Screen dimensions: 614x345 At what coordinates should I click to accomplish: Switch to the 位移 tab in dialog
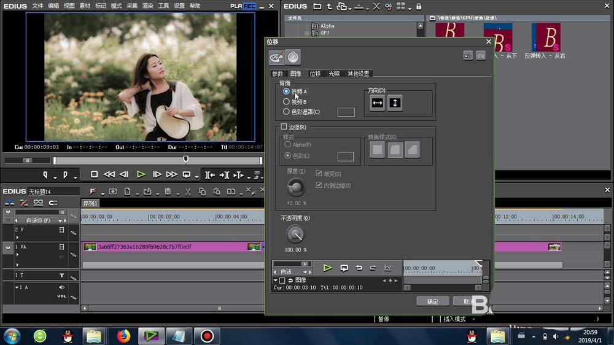point(315,74)
